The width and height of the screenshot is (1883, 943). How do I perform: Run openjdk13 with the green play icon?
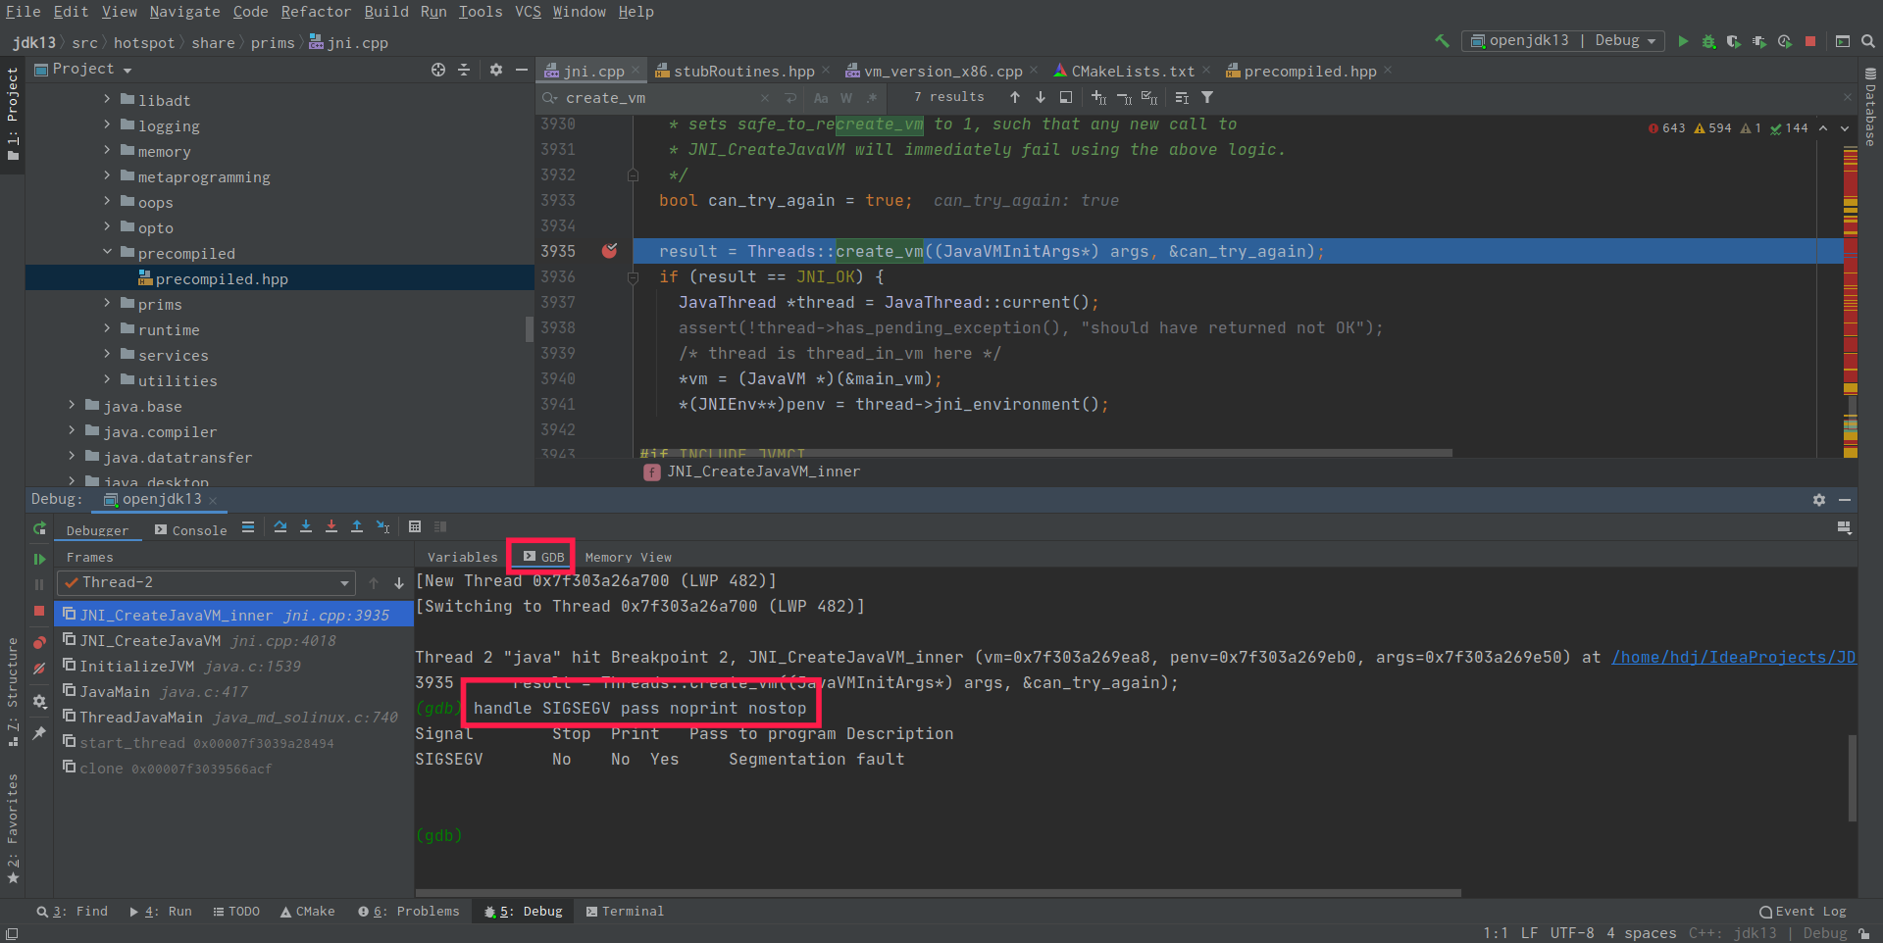pos(1683,41)
